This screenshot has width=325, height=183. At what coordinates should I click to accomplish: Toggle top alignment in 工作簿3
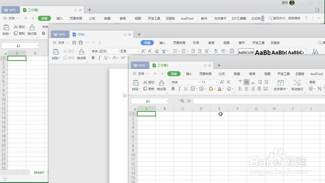click(x=240, y=82)
